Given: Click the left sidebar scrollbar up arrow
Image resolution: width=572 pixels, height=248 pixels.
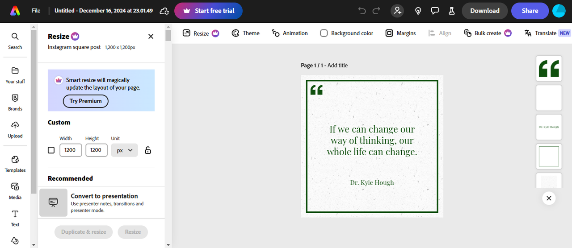Looking at the screenshot, I should 34,27.
